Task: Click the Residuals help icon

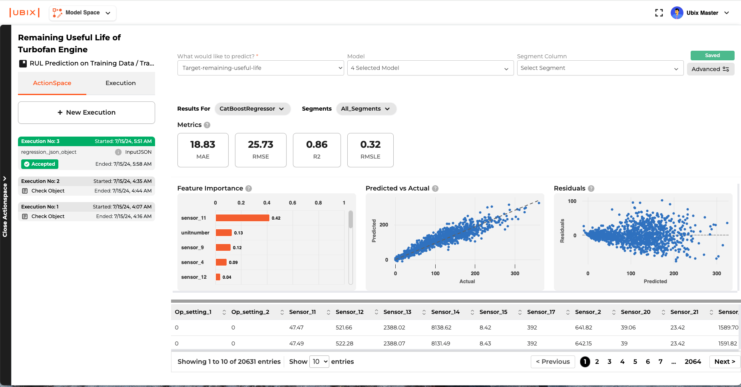Action: (x=591, y=189)
